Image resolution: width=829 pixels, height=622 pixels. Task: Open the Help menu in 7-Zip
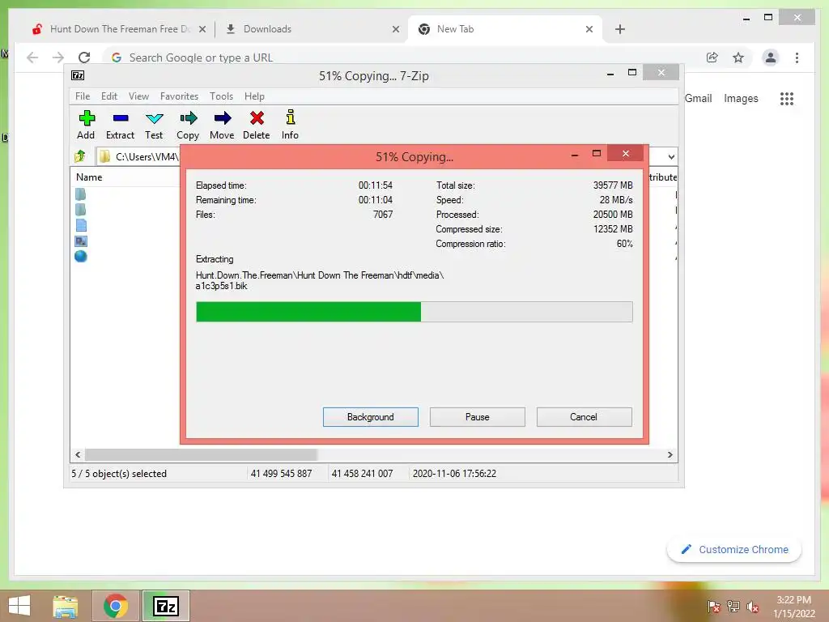[x=254, y=96]
